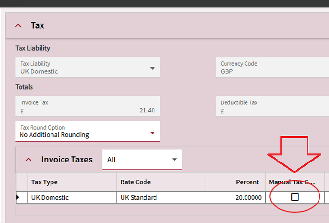Click the 20.00000 percent cell
The height and width of the screenshot is (223, 329).
(x=236, y=197)
